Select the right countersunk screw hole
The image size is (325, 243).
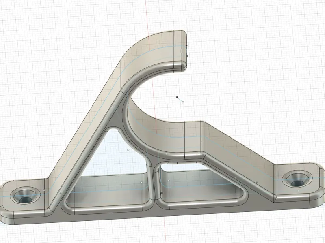pos(298,180)
